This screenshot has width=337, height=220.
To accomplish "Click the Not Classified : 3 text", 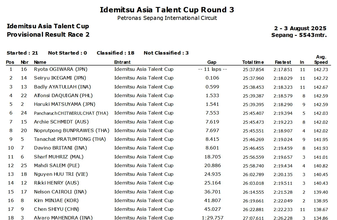I will click(x=166, y=53).
